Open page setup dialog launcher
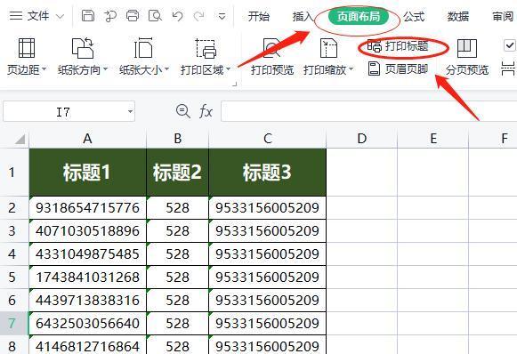Image resolution: width=517 pixels, height=354 pixels. [234, 84]
